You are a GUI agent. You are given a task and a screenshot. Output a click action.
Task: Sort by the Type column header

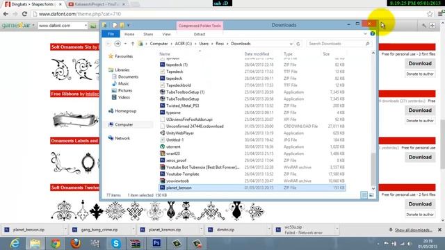[x=288, y=54]
